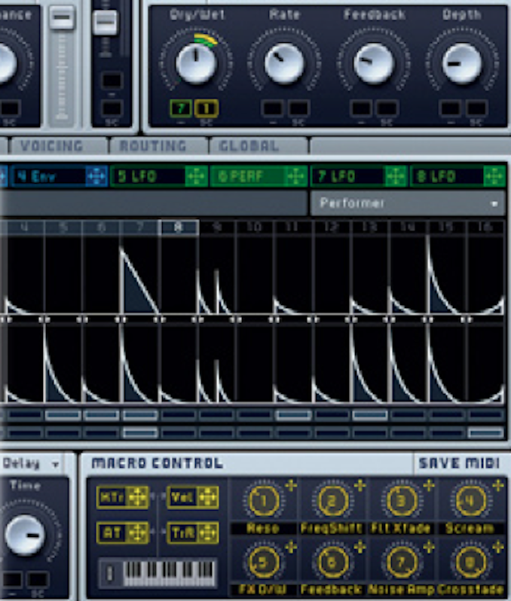Viewport: 511px width, 601px height.
Task: Switch to the Global tab
Action: pyautogui.click(x=249, y=145)
